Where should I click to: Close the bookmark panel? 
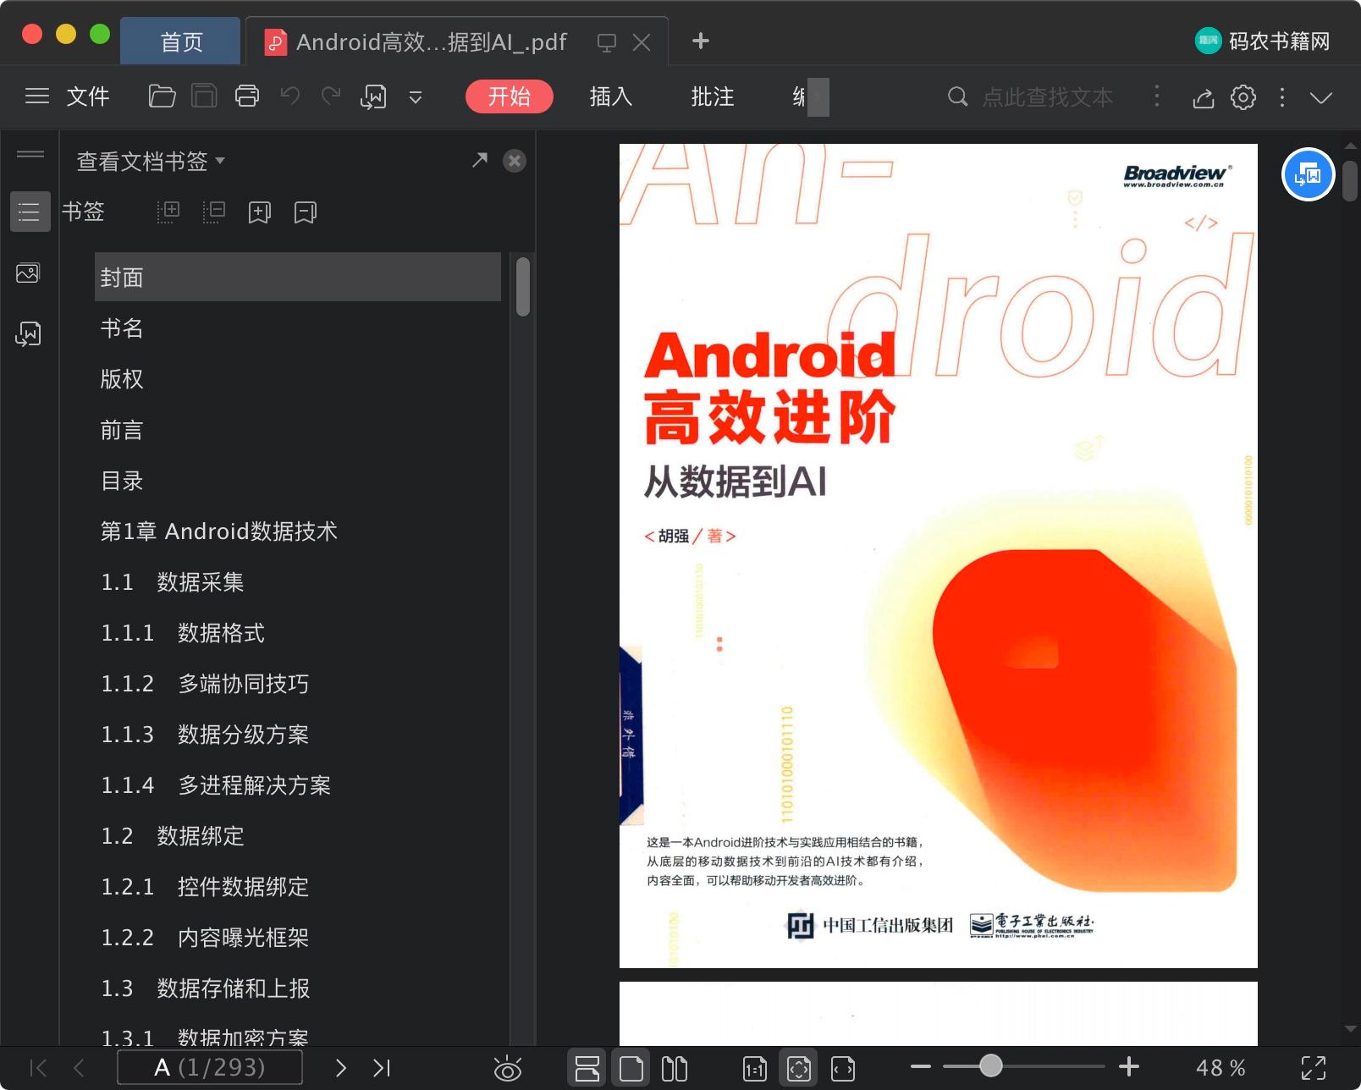point(515,161)
